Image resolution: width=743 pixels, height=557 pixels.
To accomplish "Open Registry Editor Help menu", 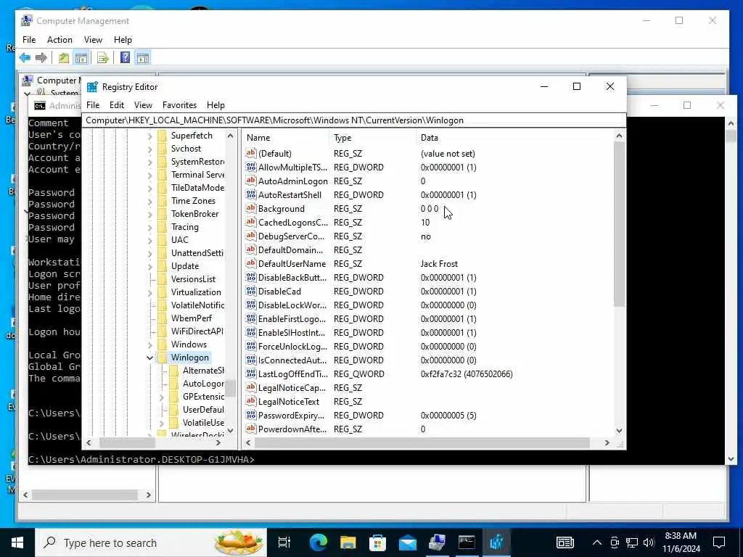I will point(215,105).
